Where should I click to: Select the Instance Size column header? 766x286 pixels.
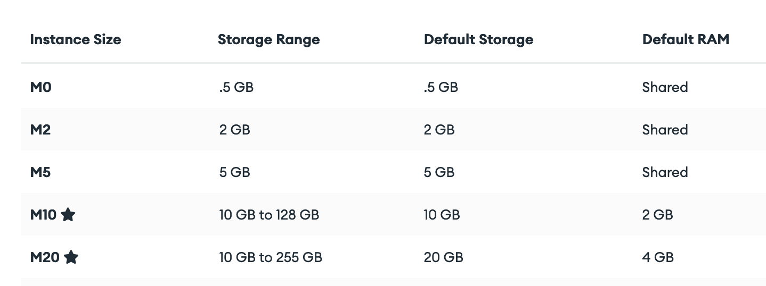[x=76, y=39]
